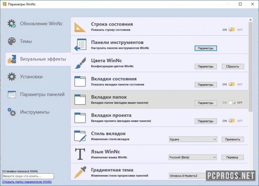
Task: Click the Панели инструментов list-arrow icon
Action: 80,45
